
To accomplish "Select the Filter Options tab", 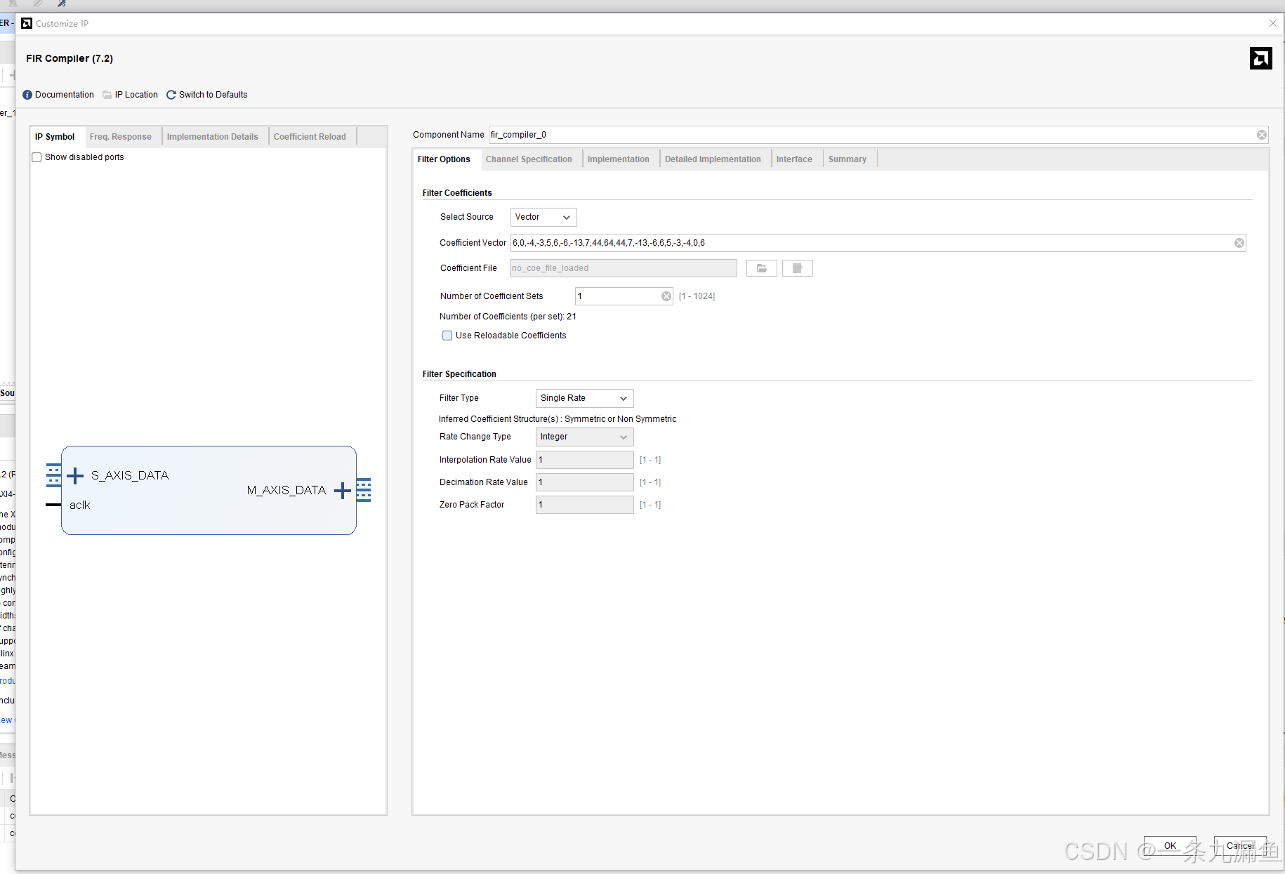I will pos(444,159).
